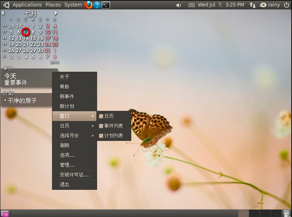Image resolution: width=292 pixels, height=217 pixels.
Task: Select 退出 to quit the calendar applet
Action: click(64, 184)
